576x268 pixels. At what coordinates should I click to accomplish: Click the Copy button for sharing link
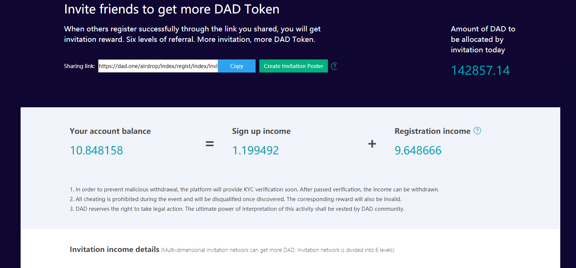pos(236,66)
